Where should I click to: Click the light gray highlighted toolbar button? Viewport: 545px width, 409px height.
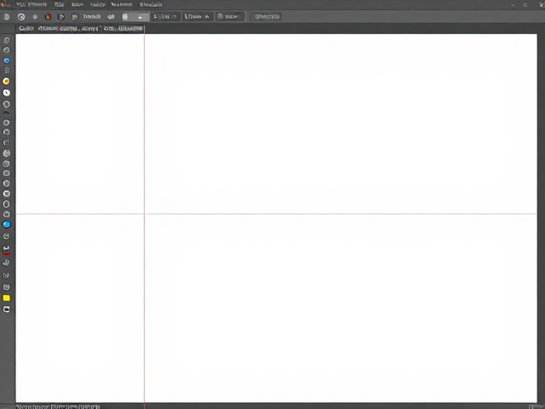141,17
